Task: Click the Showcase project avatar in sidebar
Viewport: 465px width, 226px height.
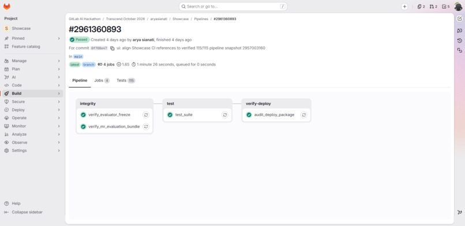Action: [6, 28]
